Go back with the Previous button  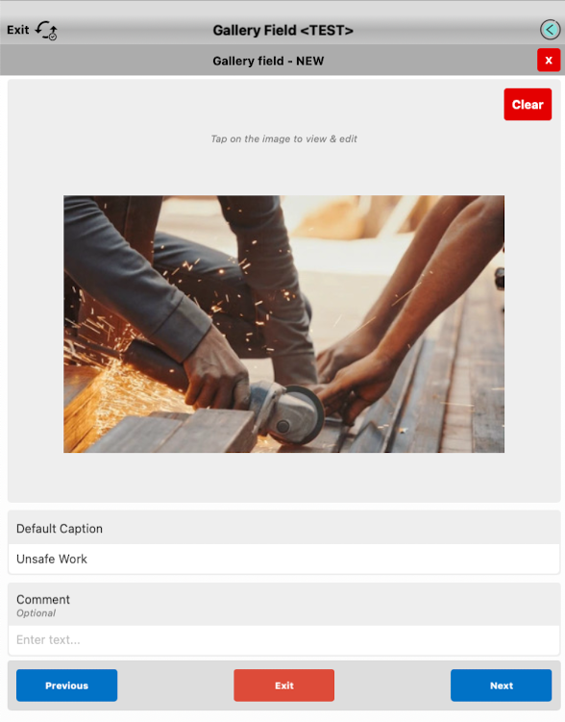coord(66,685)
